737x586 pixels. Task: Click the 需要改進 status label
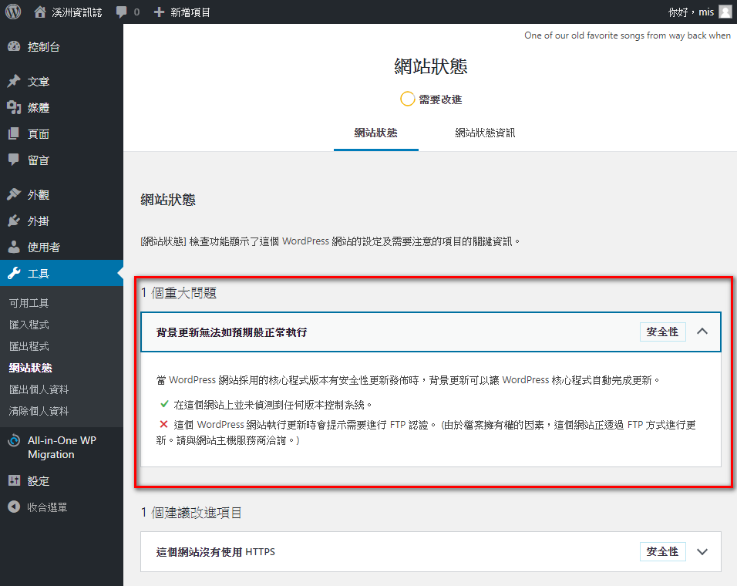coord(440,99)
